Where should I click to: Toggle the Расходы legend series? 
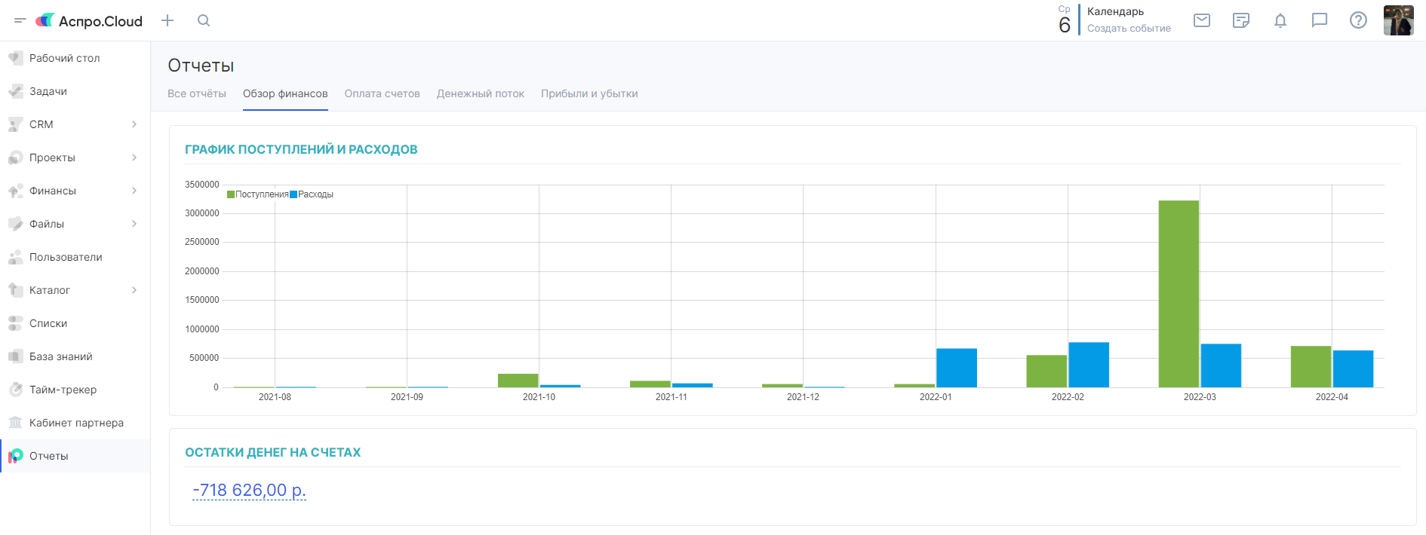(312, 194)
